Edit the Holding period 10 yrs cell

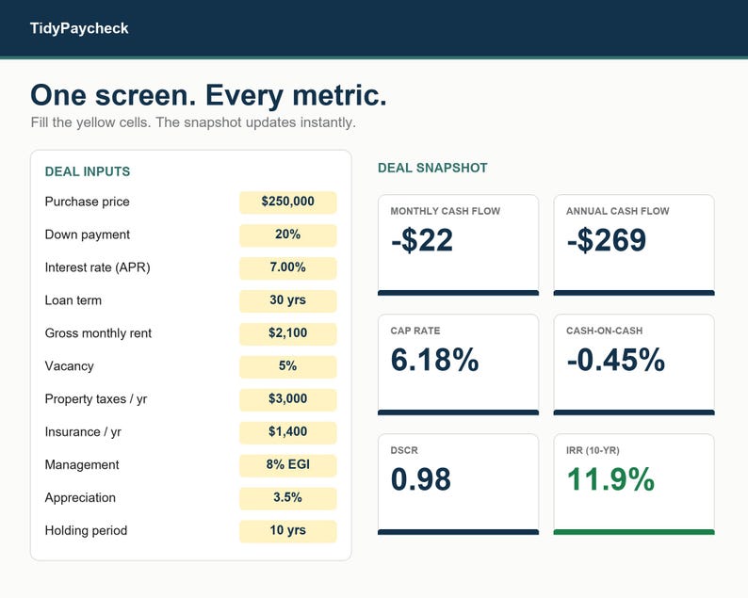click(x=288, y=531)
